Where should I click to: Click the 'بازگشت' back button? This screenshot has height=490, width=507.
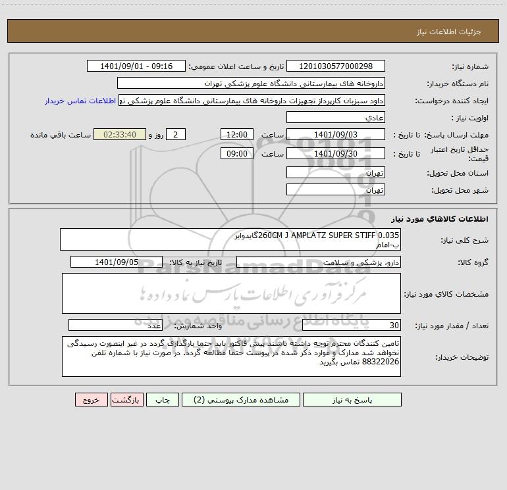click(x=126, y=400)
